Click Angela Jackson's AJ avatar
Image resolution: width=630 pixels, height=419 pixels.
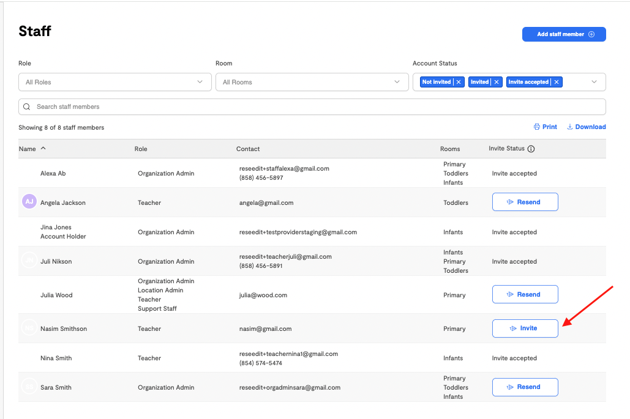[29, 201]
